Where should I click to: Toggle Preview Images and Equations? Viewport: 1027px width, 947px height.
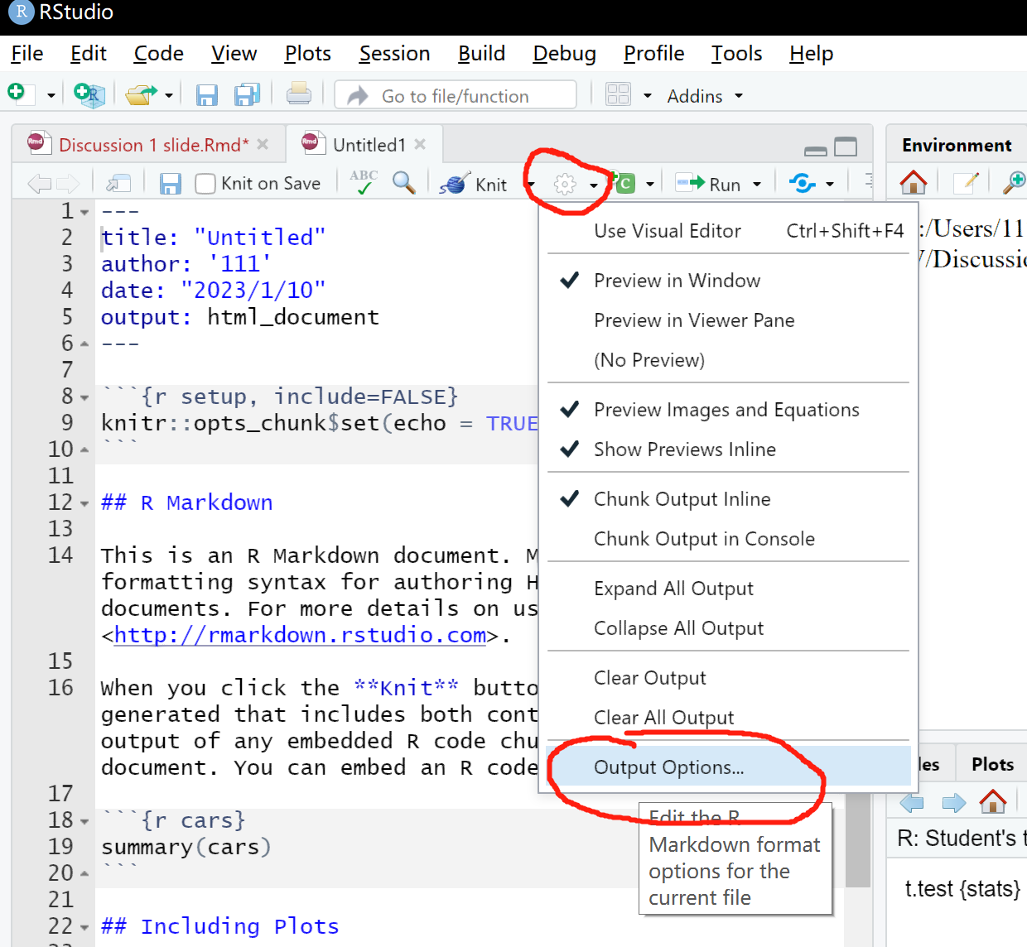click(729, 410)
